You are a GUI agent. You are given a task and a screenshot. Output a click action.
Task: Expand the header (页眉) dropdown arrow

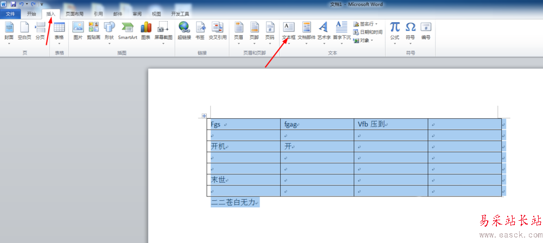[x=238, y=43]
